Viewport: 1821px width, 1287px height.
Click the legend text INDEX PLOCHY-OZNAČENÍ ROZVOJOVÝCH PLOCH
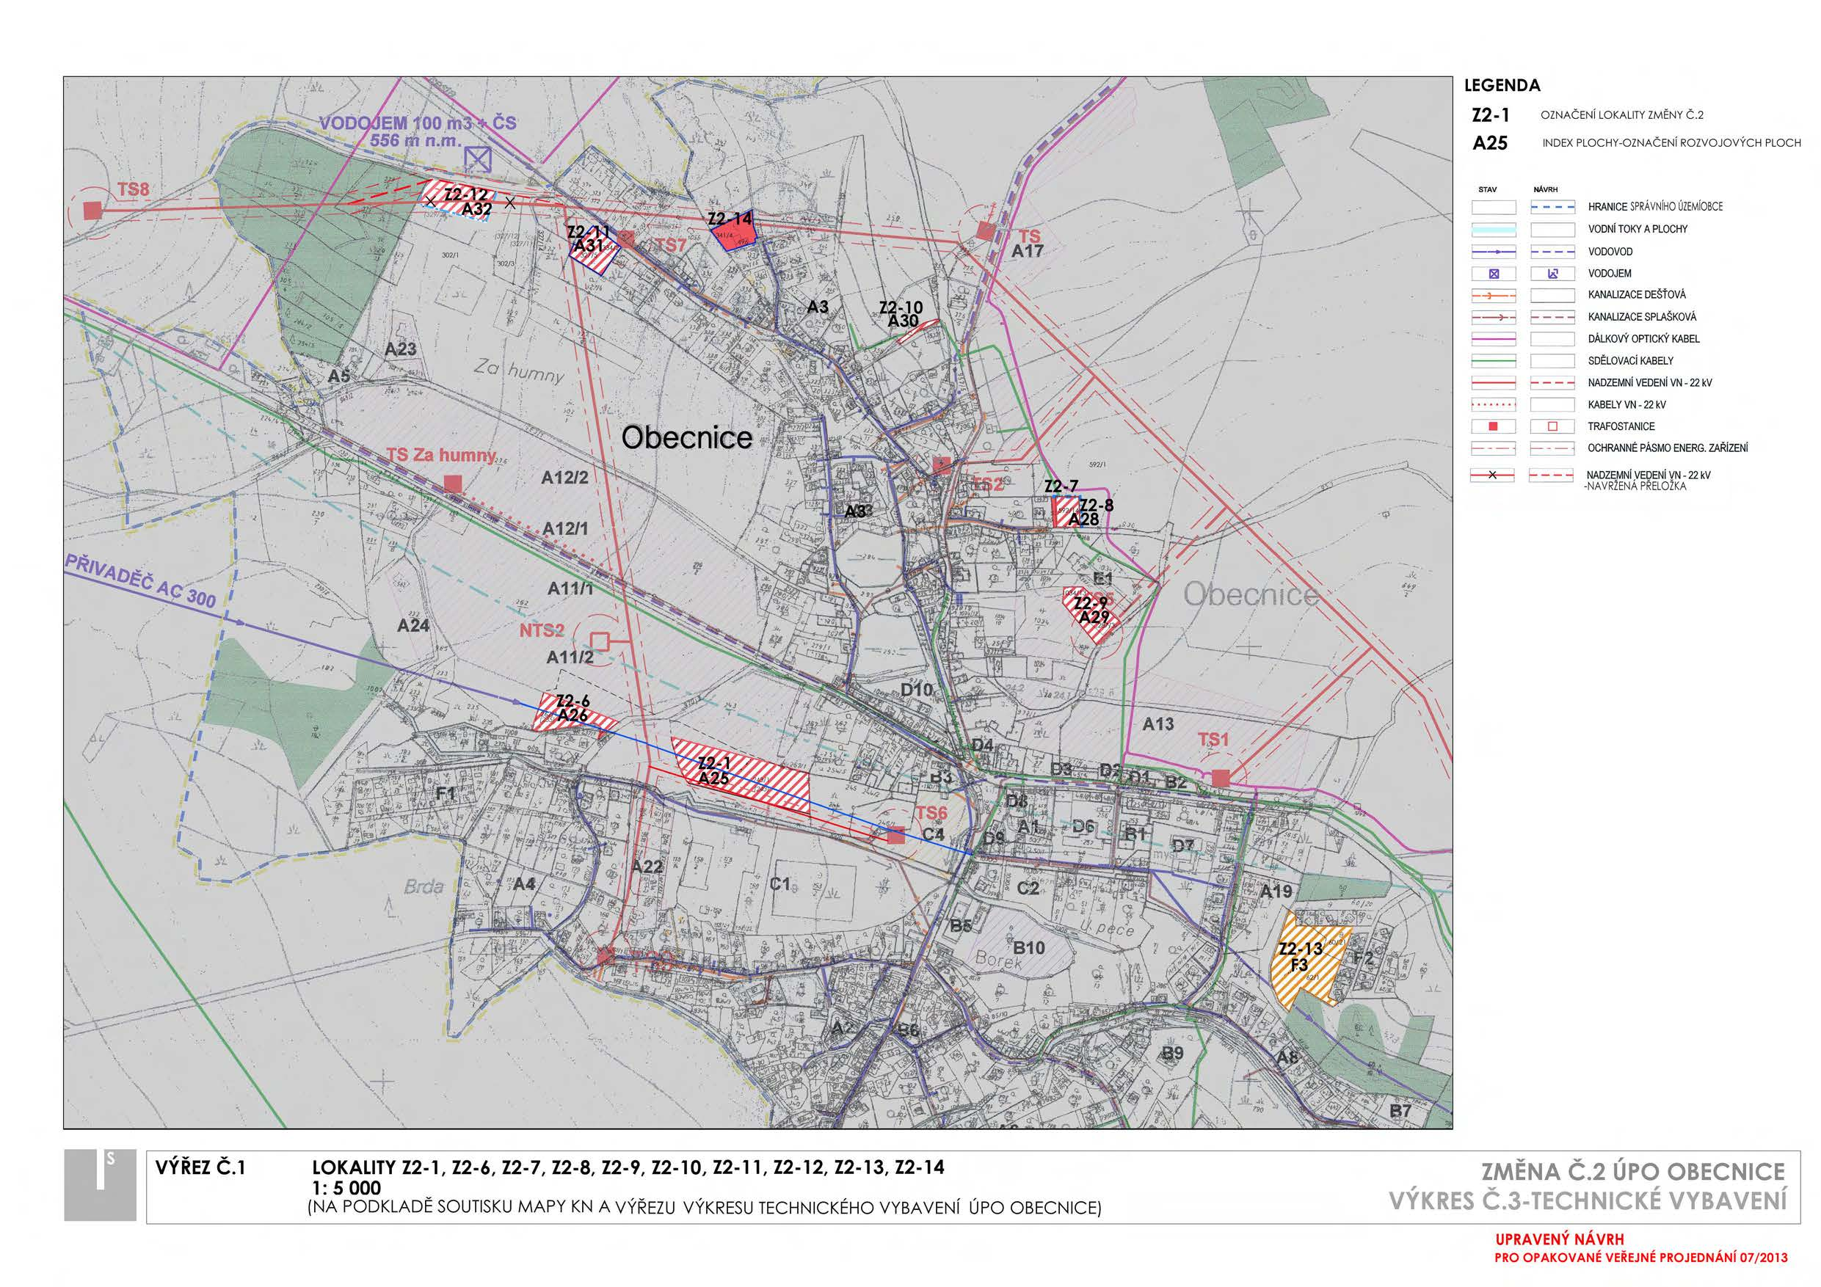tap(1671, 144)
